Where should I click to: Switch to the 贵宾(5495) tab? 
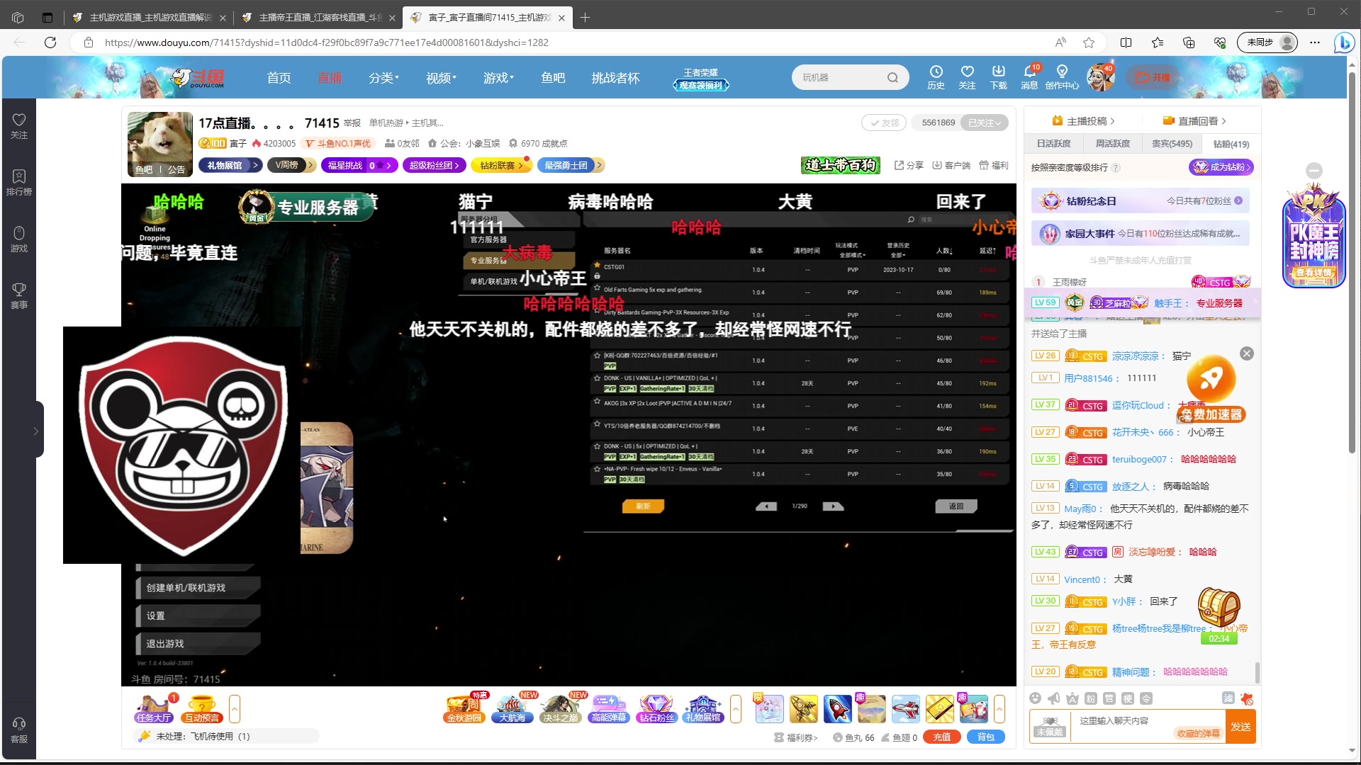click(1173, 143)
